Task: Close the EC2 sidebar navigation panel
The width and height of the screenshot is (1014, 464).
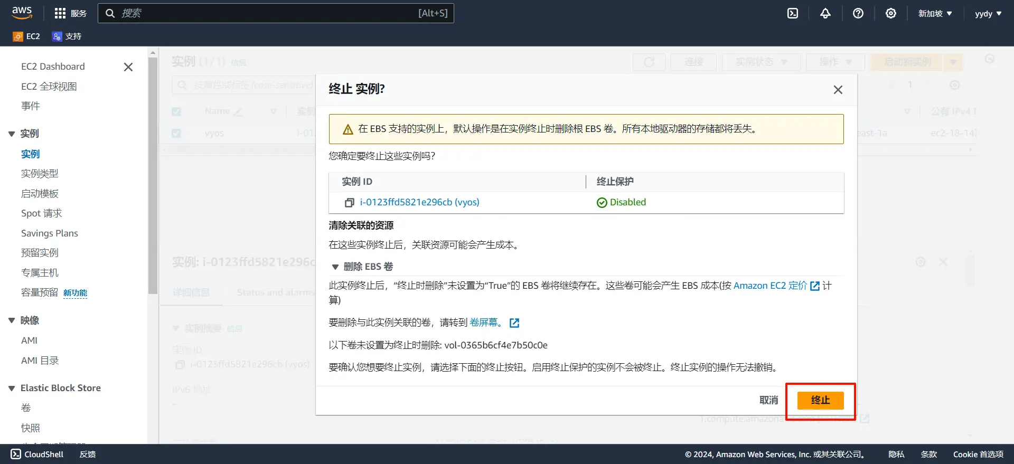Action: (128, 67)
